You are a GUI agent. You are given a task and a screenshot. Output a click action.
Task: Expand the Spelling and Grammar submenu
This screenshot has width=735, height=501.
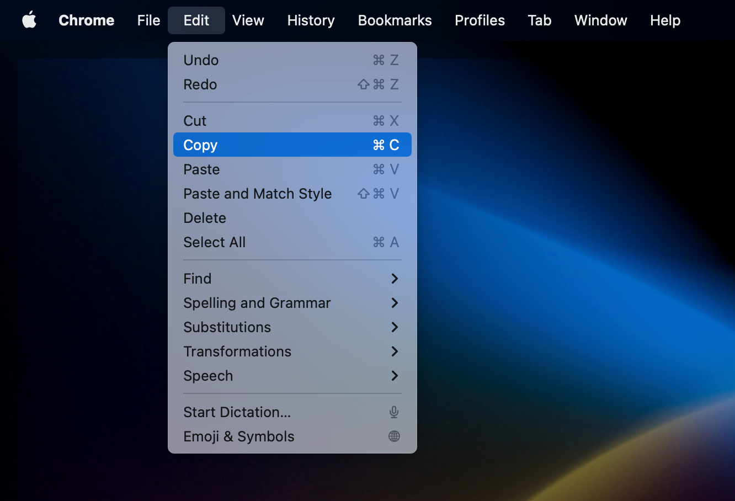click(292, 303)
